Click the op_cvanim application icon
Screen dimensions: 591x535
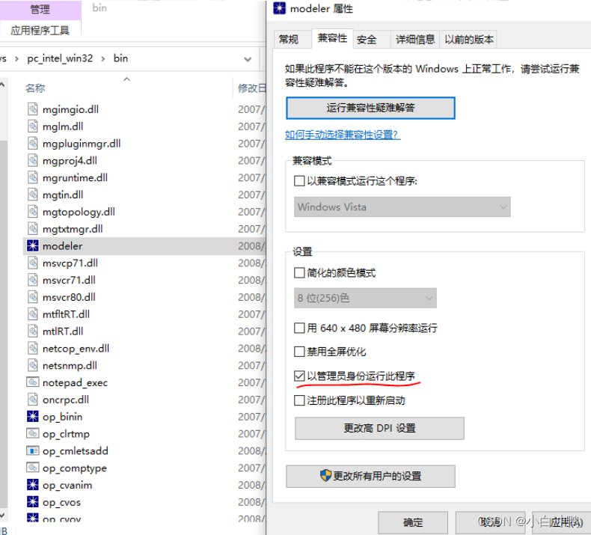click(x=33, y=485)
